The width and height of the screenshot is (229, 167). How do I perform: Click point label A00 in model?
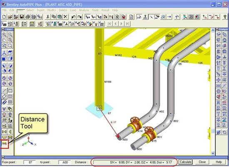click(125, 140)
